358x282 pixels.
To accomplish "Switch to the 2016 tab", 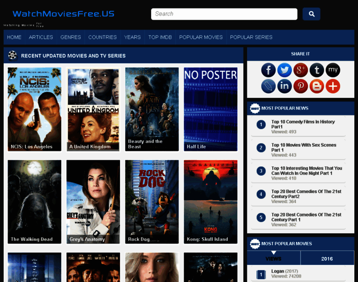I will coord(327,258).
